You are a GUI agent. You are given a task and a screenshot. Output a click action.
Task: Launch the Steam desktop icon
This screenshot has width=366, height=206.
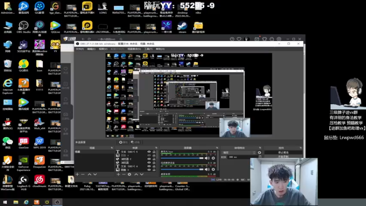(x=182, y=27)
